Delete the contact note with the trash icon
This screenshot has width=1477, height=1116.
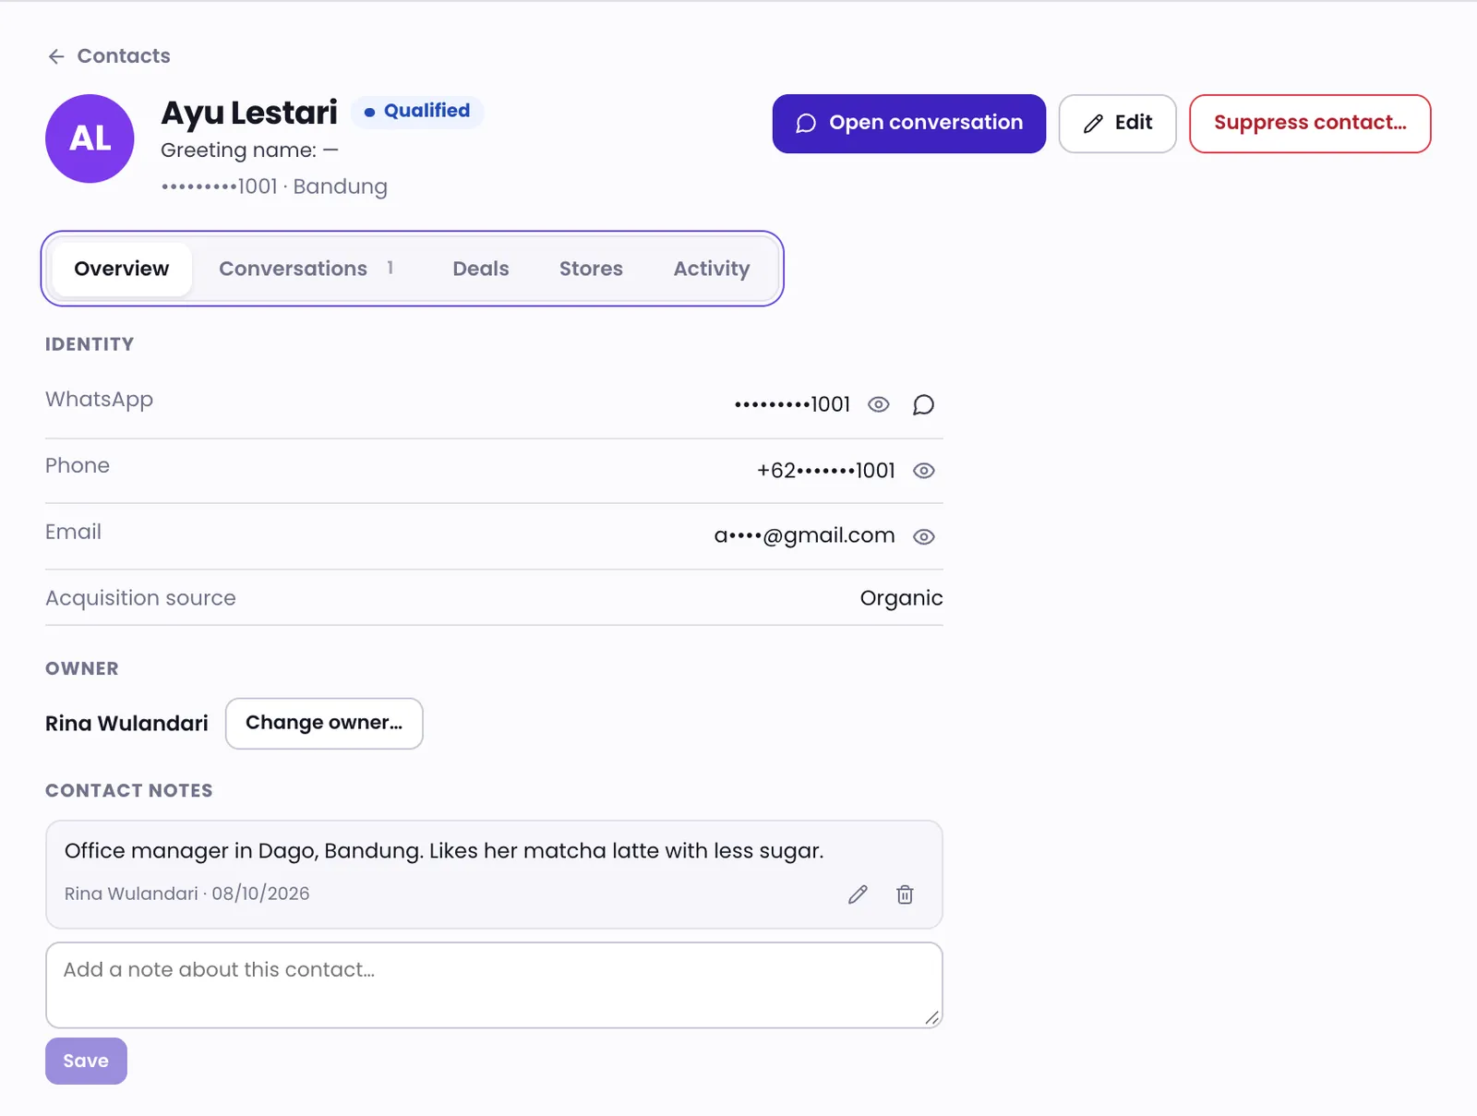pyautogui.click(x=905, y=894)
